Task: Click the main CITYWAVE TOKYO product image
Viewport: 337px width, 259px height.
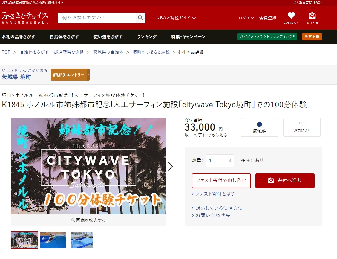Action: [x=88, y=166]
